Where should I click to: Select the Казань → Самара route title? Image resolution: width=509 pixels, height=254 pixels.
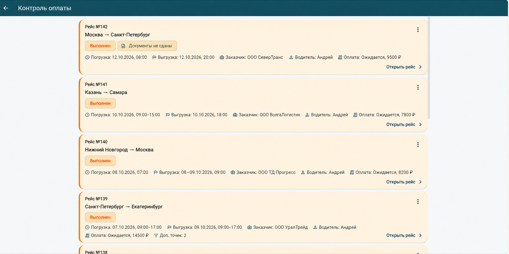click(x=106, y=92)
